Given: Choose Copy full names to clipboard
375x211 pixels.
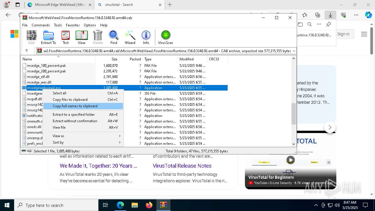Looking at the screenshot, I should [83, 106].
